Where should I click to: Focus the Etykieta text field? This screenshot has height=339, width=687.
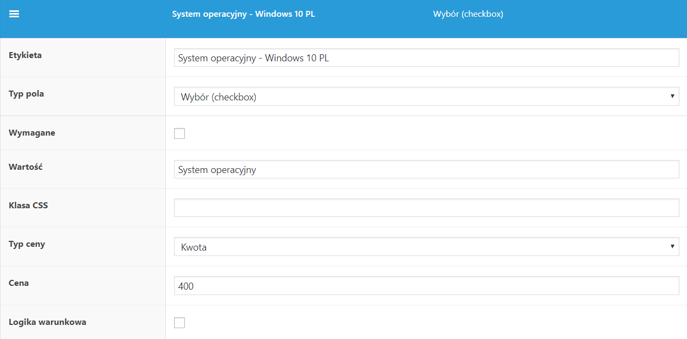426,58
